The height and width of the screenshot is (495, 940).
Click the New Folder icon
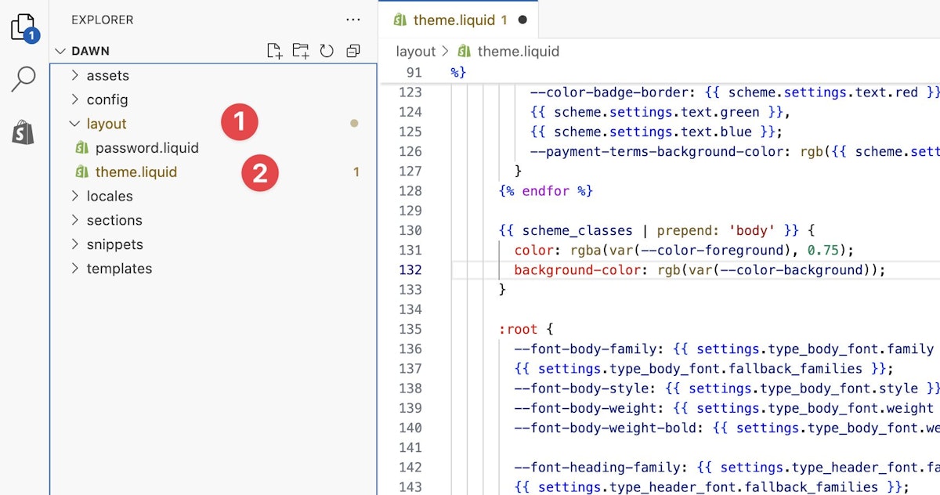click(x=300, y=51)
